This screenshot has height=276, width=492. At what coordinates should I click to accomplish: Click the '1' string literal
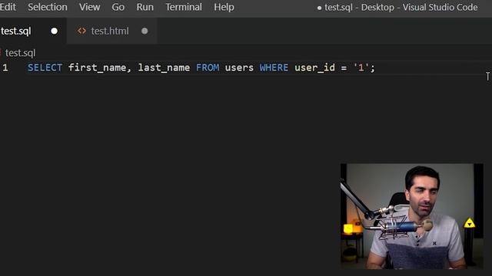click(x=361, y=67)
